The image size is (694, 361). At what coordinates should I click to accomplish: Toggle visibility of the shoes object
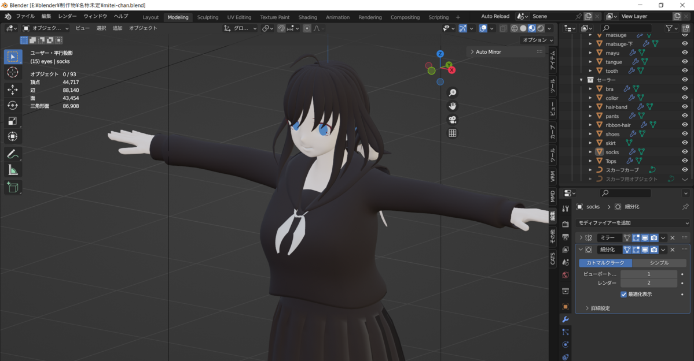click(685, 134)
